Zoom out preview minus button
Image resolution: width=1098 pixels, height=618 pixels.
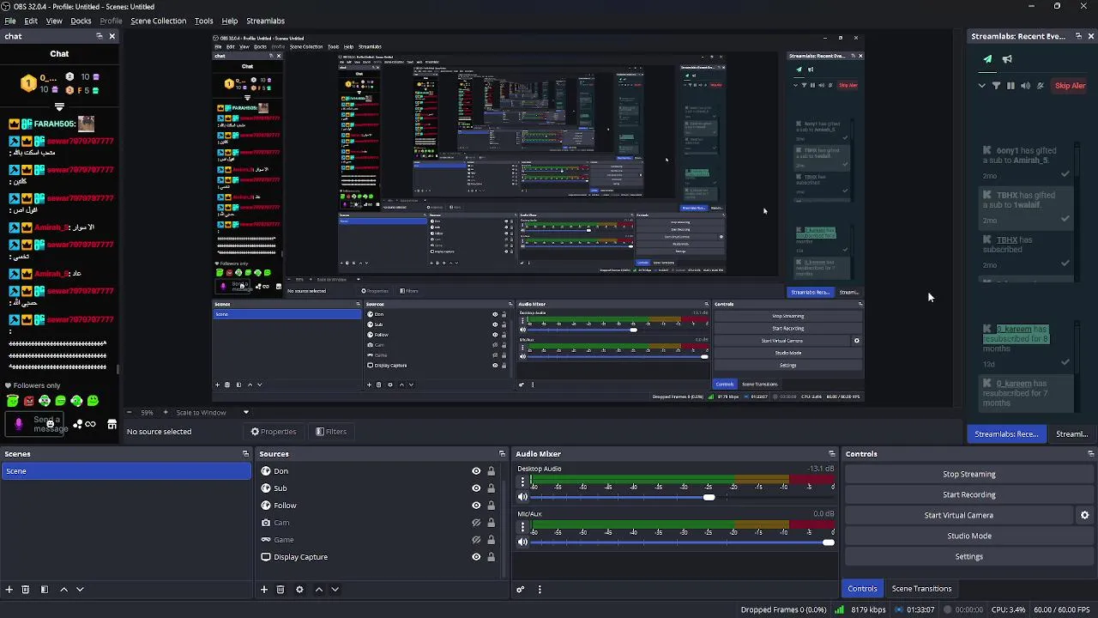pyautogui.click(x=130, y=413)
